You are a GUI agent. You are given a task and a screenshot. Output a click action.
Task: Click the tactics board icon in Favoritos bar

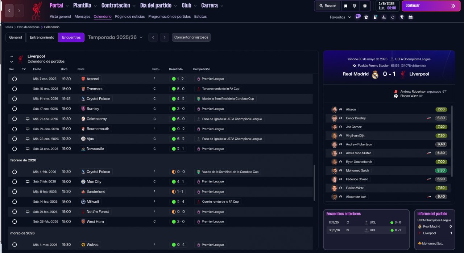click(375, 17)
